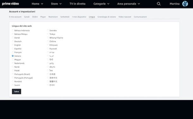
Task: Open Cronologia di visione tab
Action: coord(107,17)
